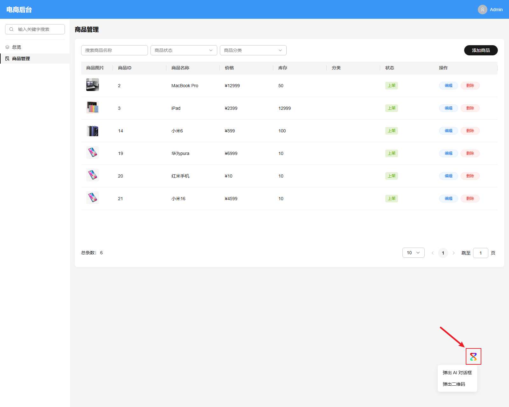509x407 pixels.
Task: Select 商品管理 in the sidebar
Action: pyautogui.click(x=35, y=59)
